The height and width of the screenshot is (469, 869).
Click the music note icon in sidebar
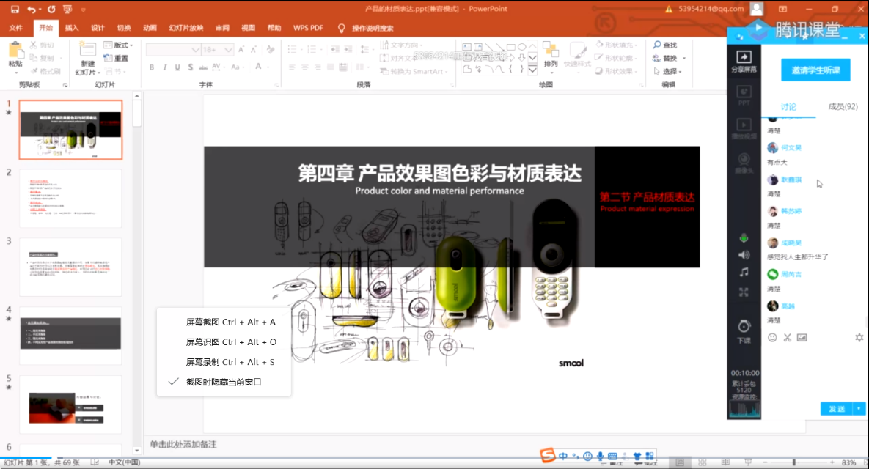[x=744, y=273]
